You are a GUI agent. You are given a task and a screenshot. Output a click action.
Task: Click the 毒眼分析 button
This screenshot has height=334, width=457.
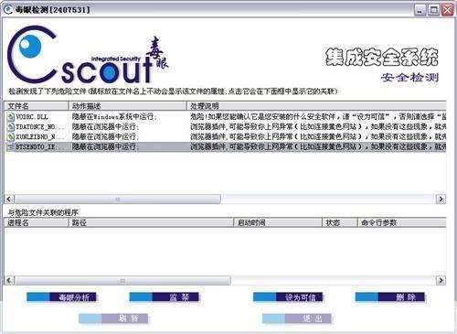(61, 296)
